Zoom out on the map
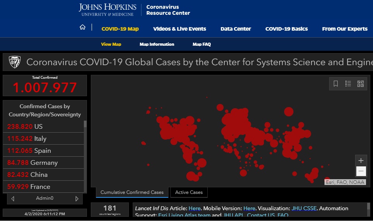This screenshot has width=373, height=223. (x=361, y=171)
